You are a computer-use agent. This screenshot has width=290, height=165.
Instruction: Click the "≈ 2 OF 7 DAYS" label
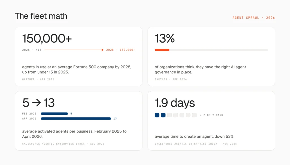pyautogui.click(x=211, y=115)
